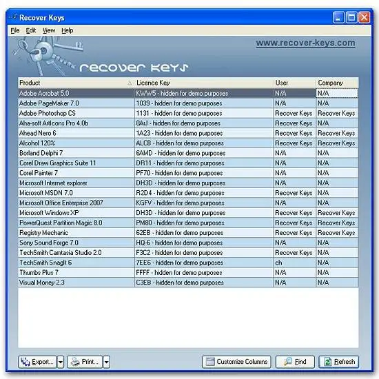Select the Adobe Photoshop CS row
This screenshot has height=379, width=379.
click(x=188, y=113)
